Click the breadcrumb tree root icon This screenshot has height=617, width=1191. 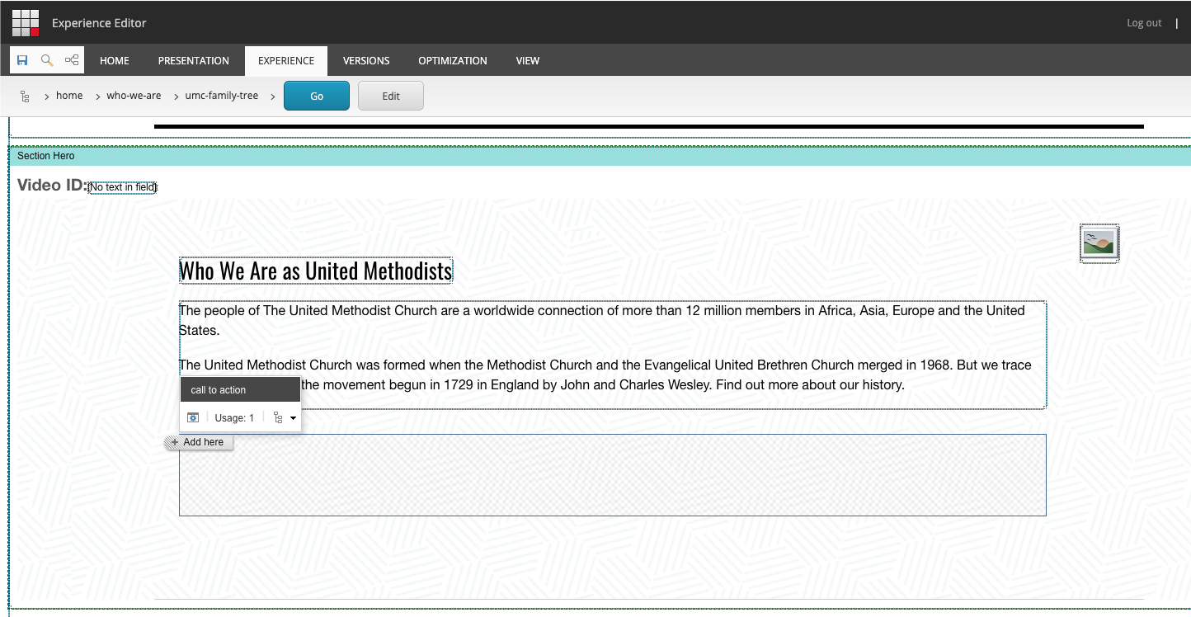pos(25,97)
